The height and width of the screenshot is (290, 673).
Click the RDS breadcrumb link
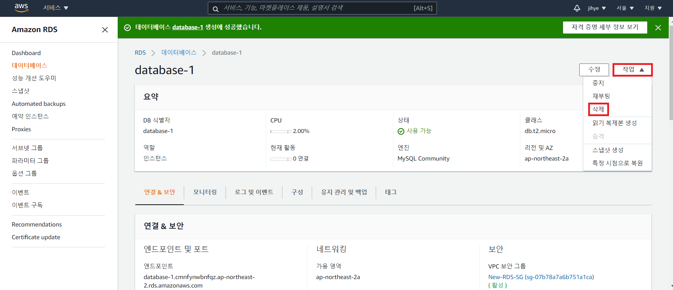(x=140, y=53)
